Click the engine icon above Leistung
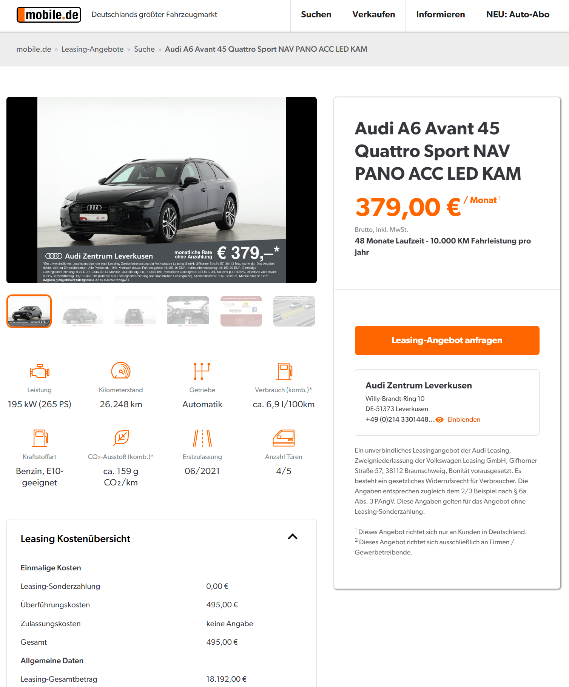569x687 pixels. point(39,371)
